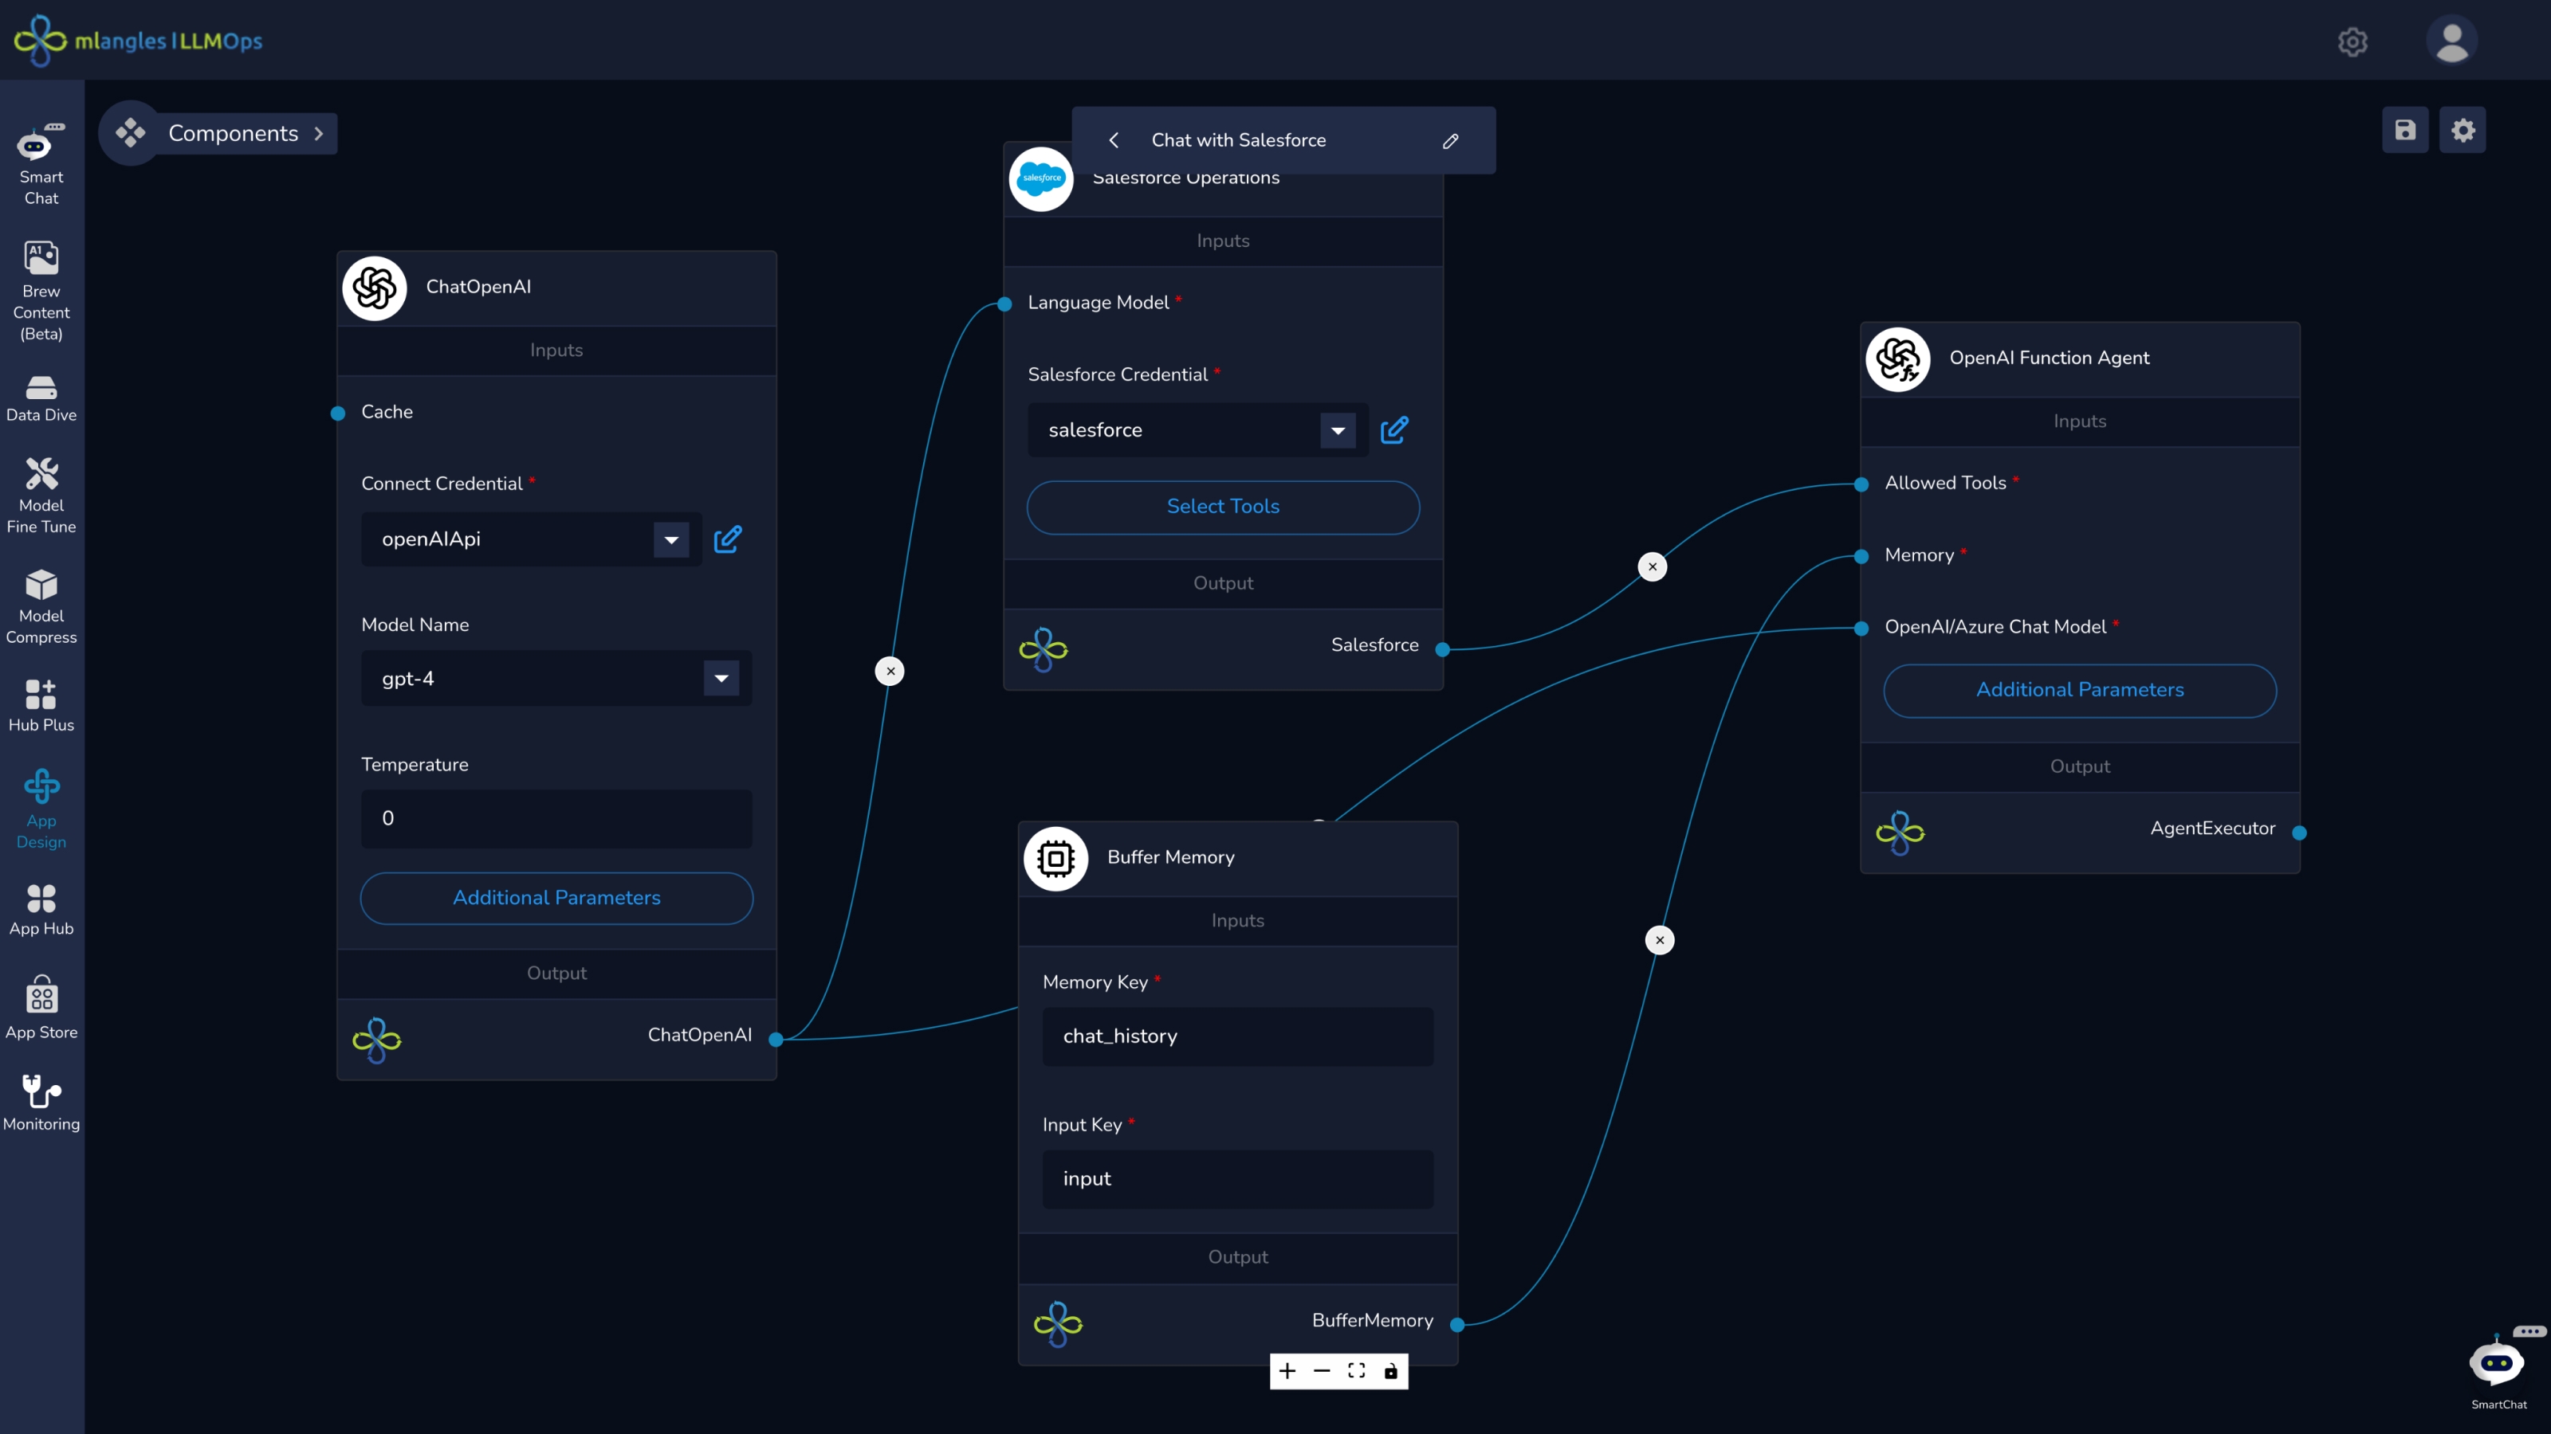Image resolution: width=2551 pixels, height=1434 pixels.
Task: Delete edge from Salesforce to Allowed Tools
Action: coord(1652,567)
